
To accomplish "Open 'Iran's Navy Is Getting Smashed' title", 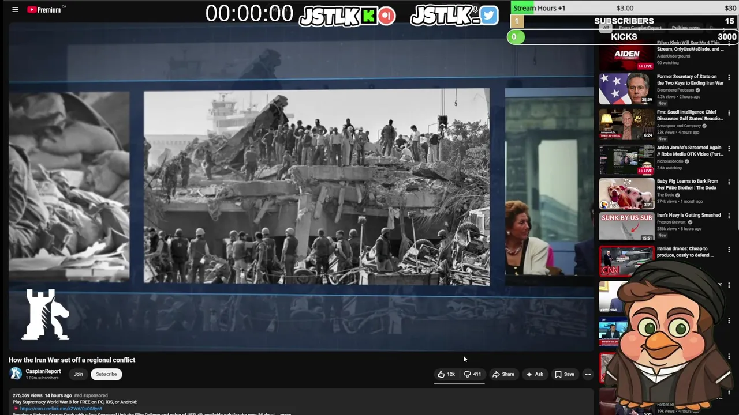I will 689,215.
